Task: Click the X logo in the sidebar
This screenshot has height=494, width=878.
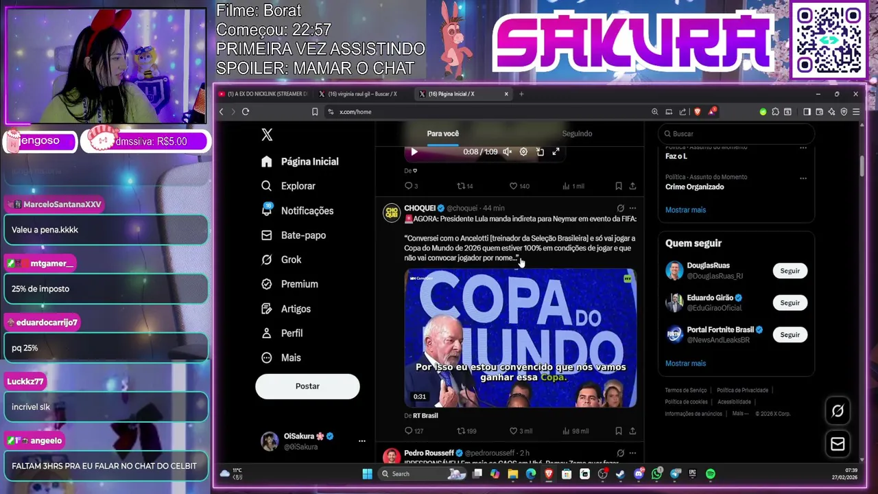Action: pyautogui.click(x=267, y=135)
